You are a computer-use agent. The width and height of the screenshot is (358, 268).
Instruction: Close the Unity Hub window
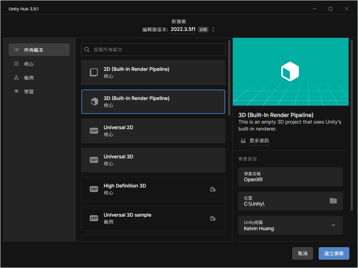point(346,9)
